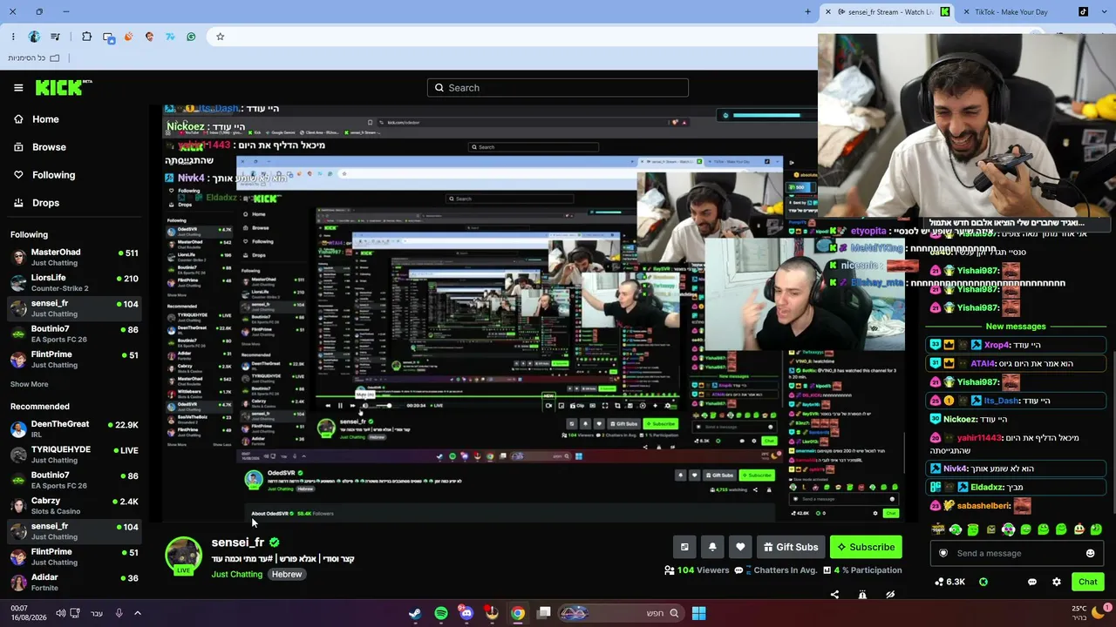Click the Gift Subs button
The height and width of the screenshot is (627, 1116).
coord(791,547)
